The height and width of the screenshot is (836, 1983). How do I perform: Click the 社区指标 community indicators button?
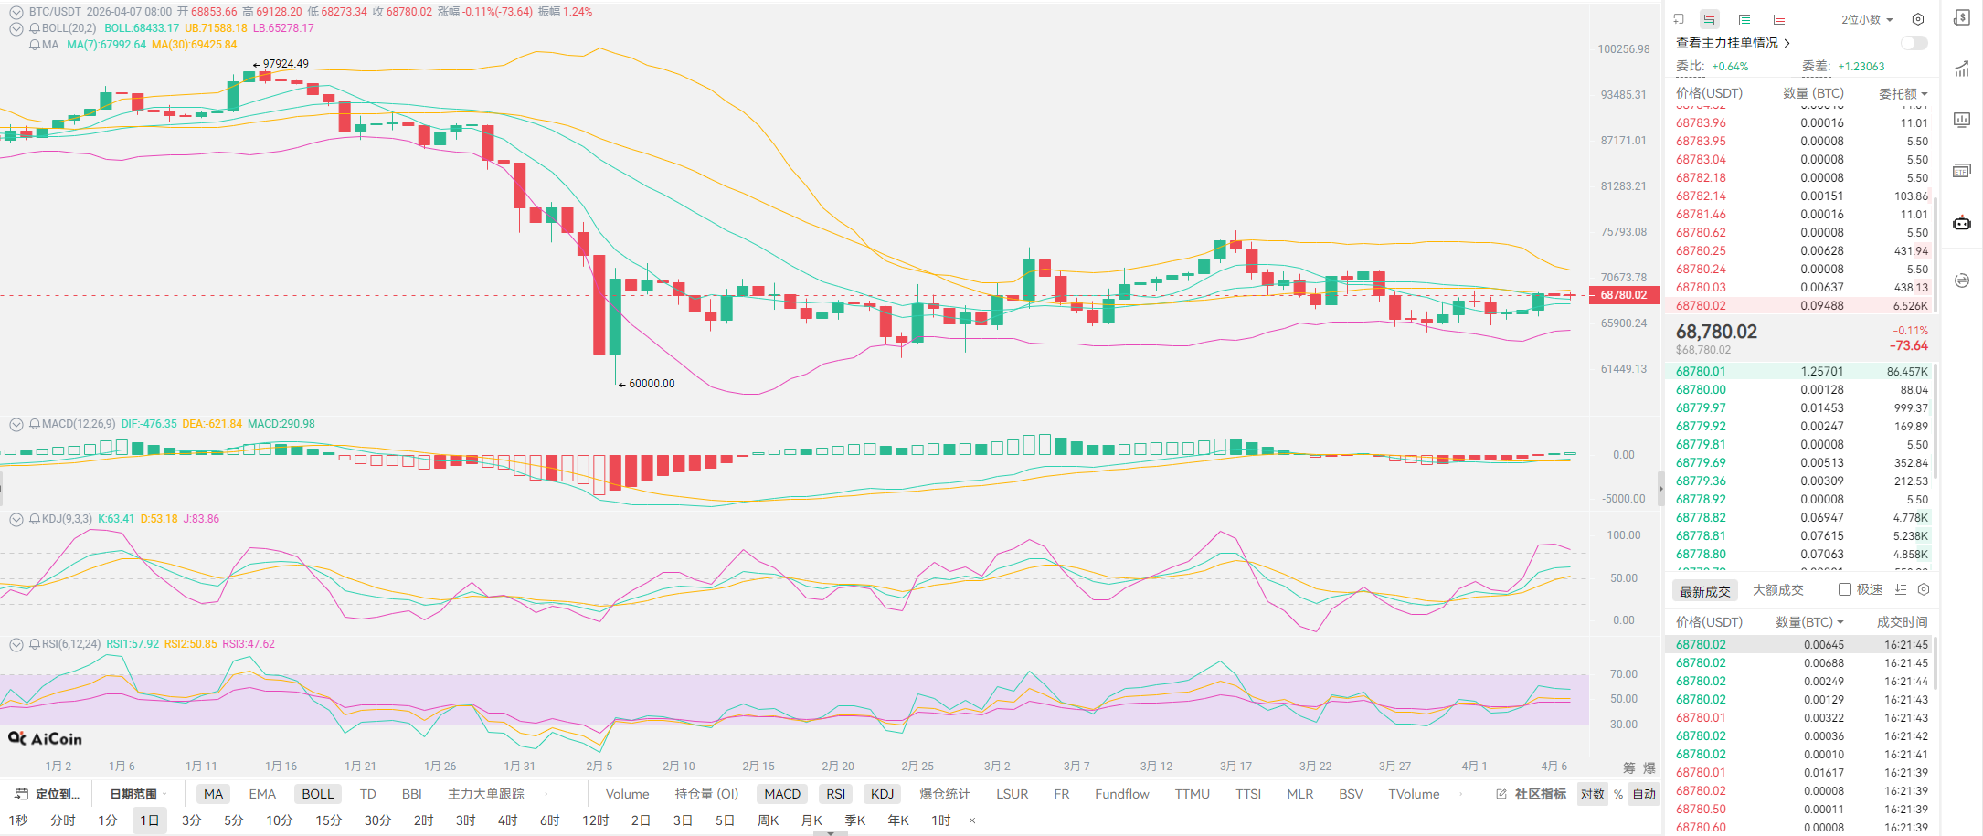coord(1532,794)
